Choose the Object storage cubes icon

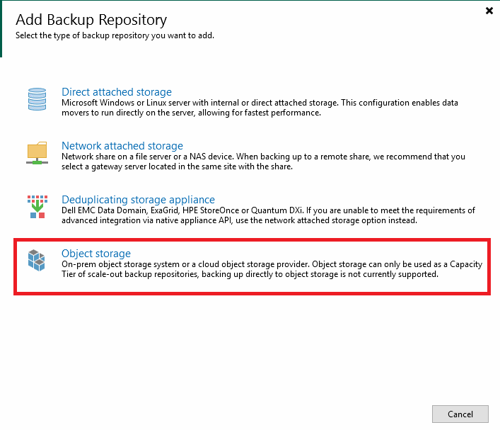coord(36,261)
